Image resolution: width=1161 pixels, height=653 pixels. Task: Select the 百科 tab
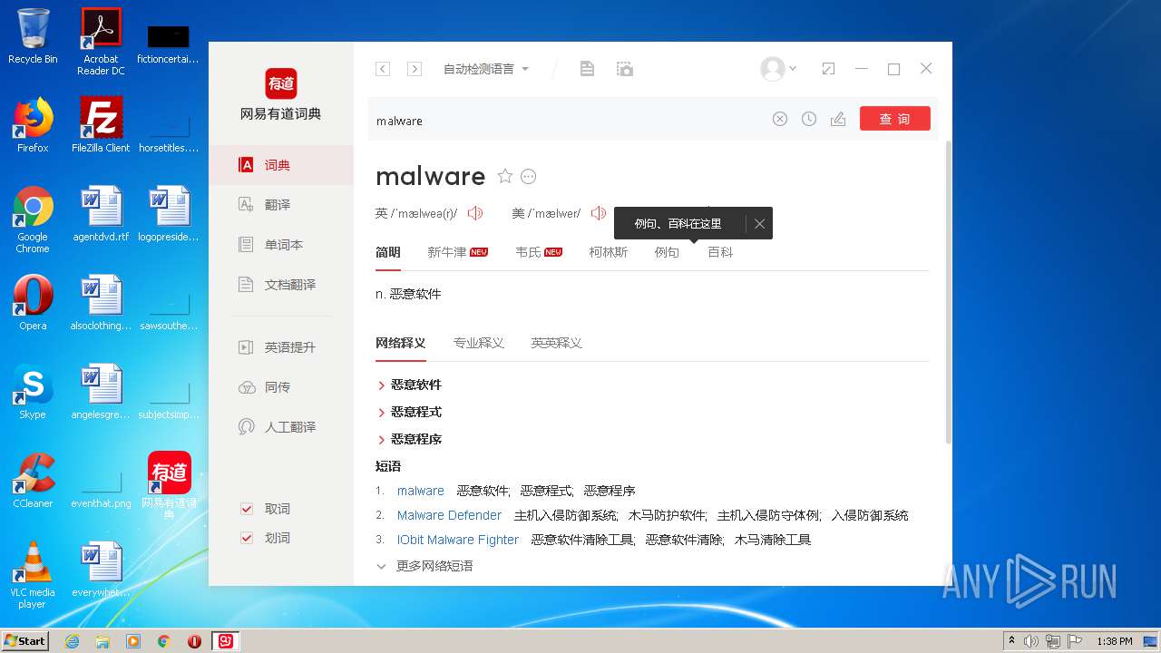coord(720,252)
